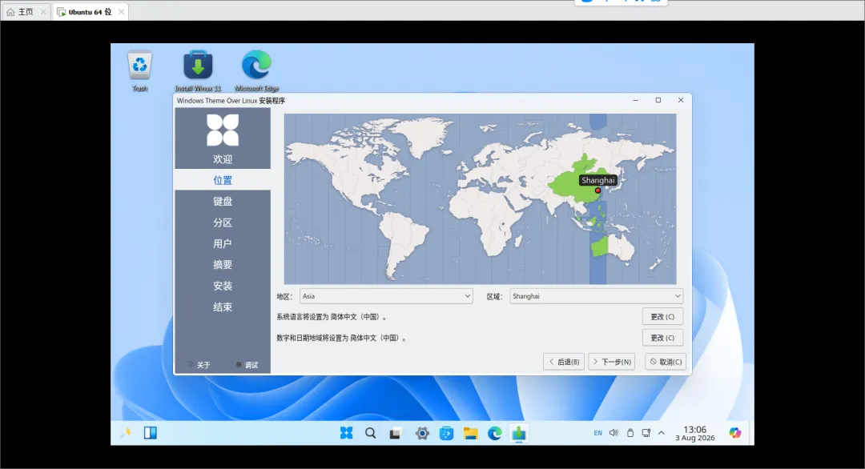Close the 主页 tab
The image size is (865, 469).
[43, 11]
